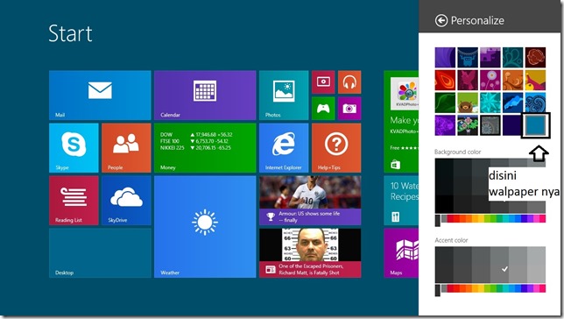Select the lime background with brown bear
Image resolution: width=564 pixels, height=319 pixels.
tap(468, 103)
